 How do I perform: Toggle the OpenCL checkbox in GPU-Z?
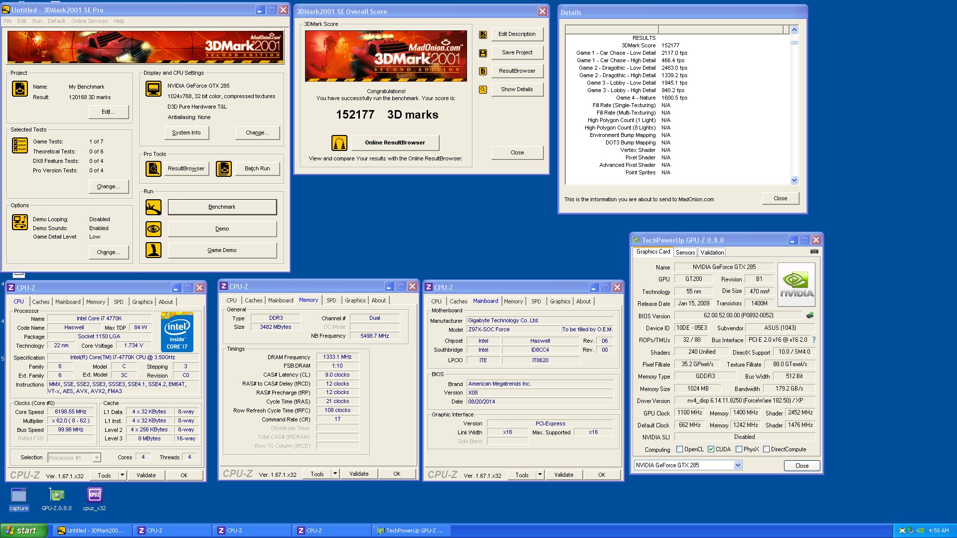pos(679,449)
